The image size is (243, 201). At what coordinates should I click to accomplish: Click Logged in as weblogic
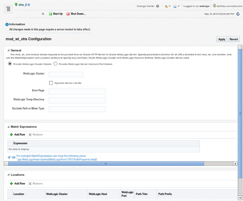click(196, 6)
